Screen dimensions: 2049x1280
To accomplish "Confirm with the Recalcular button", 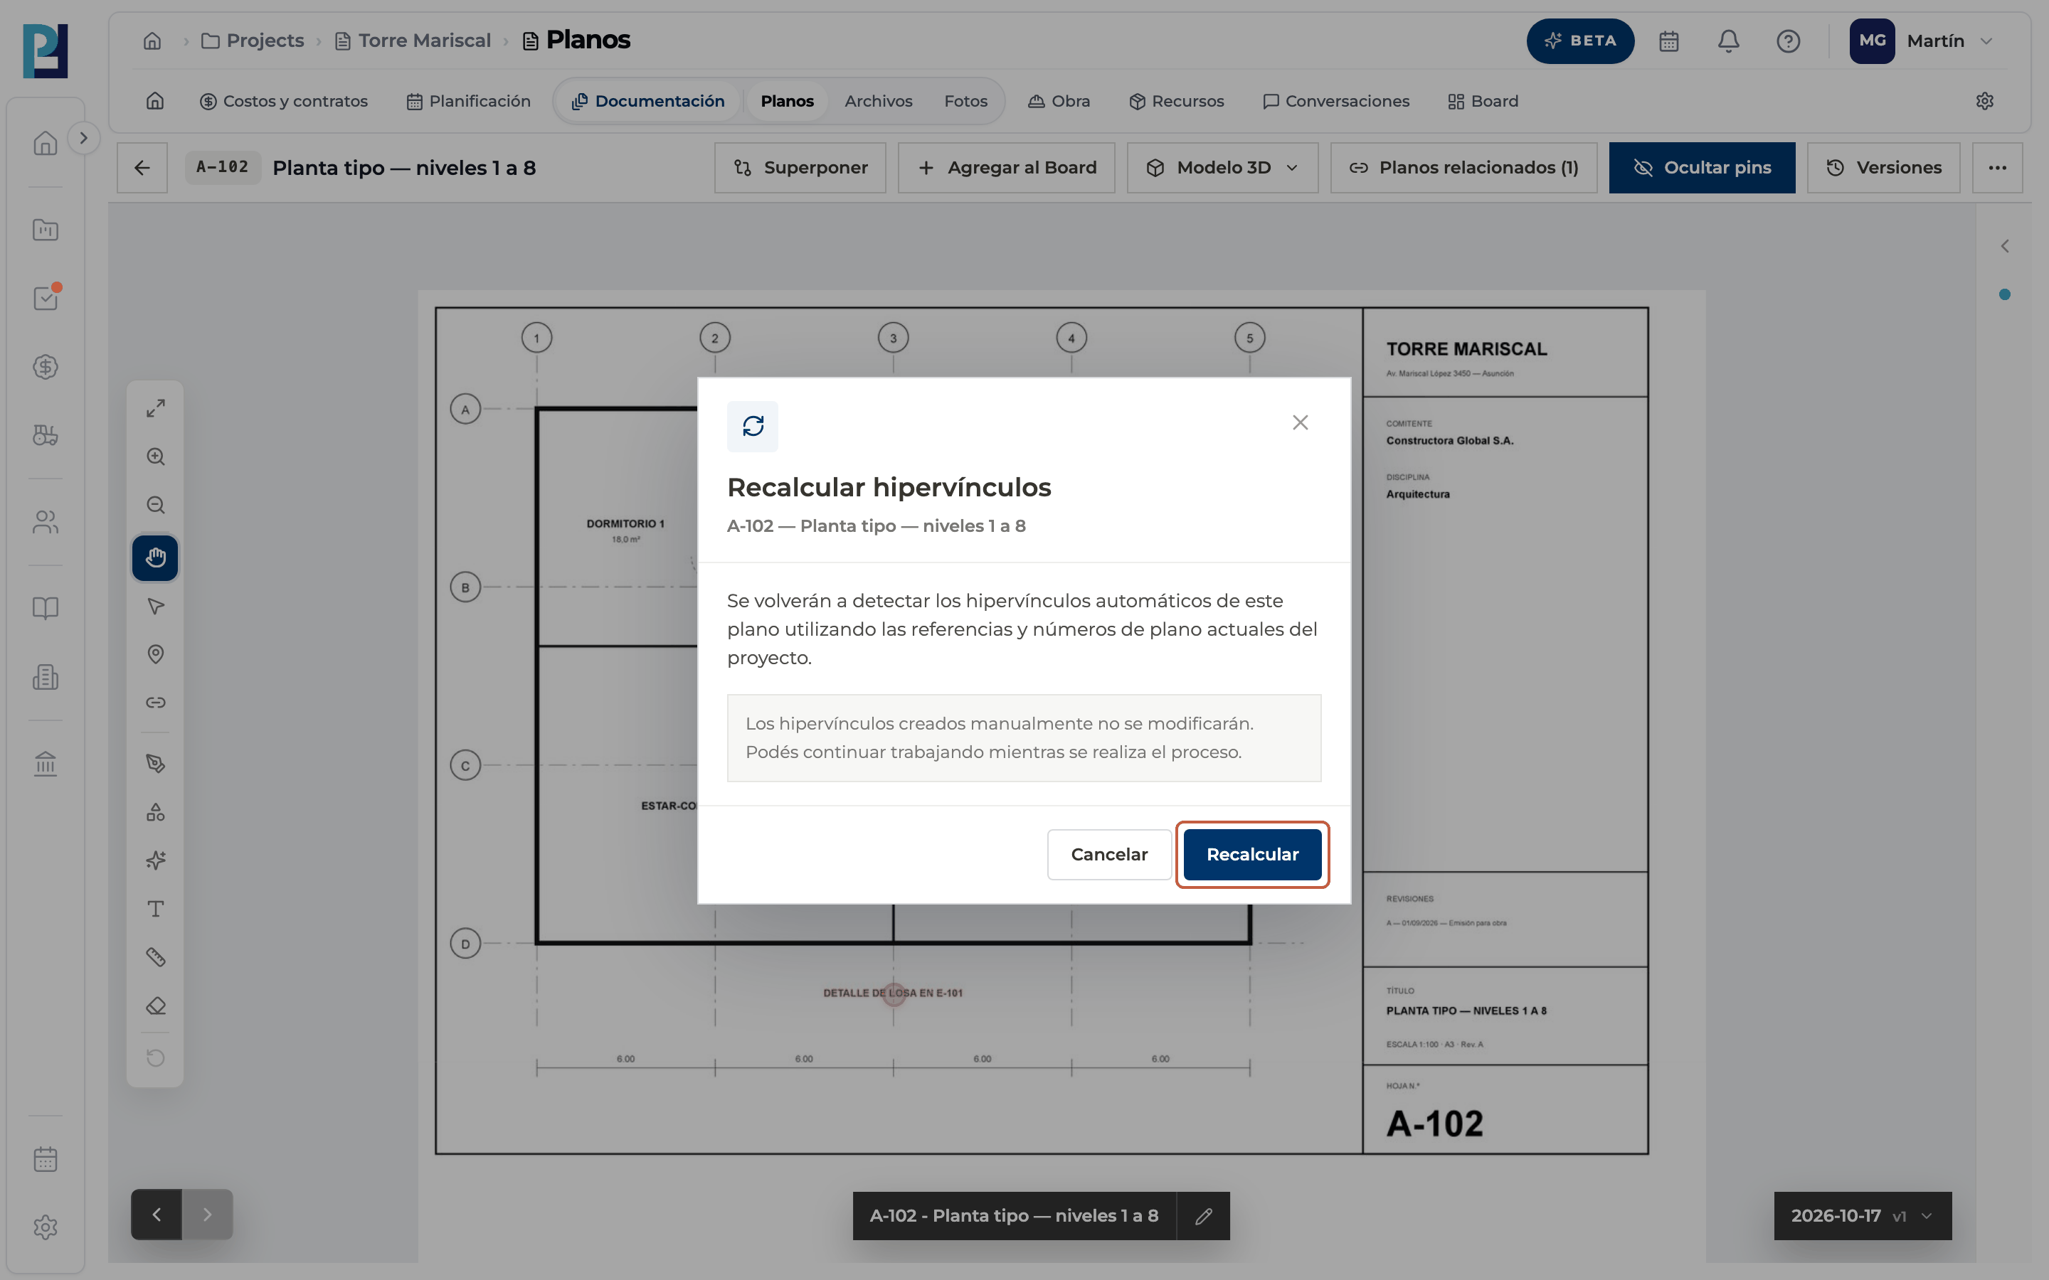I will point(1252,855).
